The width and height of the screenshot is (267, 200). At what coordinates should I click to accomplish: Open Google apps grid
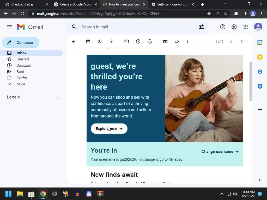pos(246,27)
